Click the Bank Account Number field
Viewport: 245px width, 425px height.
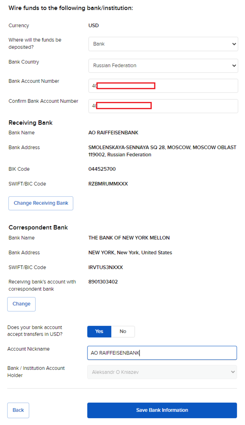click(x=162, y=86)
